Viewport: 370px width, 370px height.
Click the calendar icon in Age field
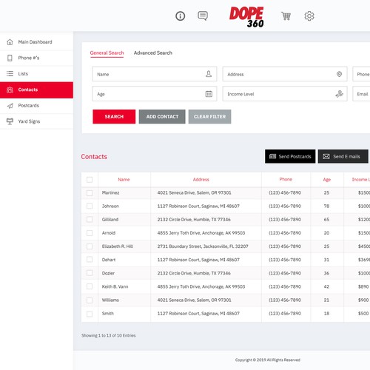209,94
